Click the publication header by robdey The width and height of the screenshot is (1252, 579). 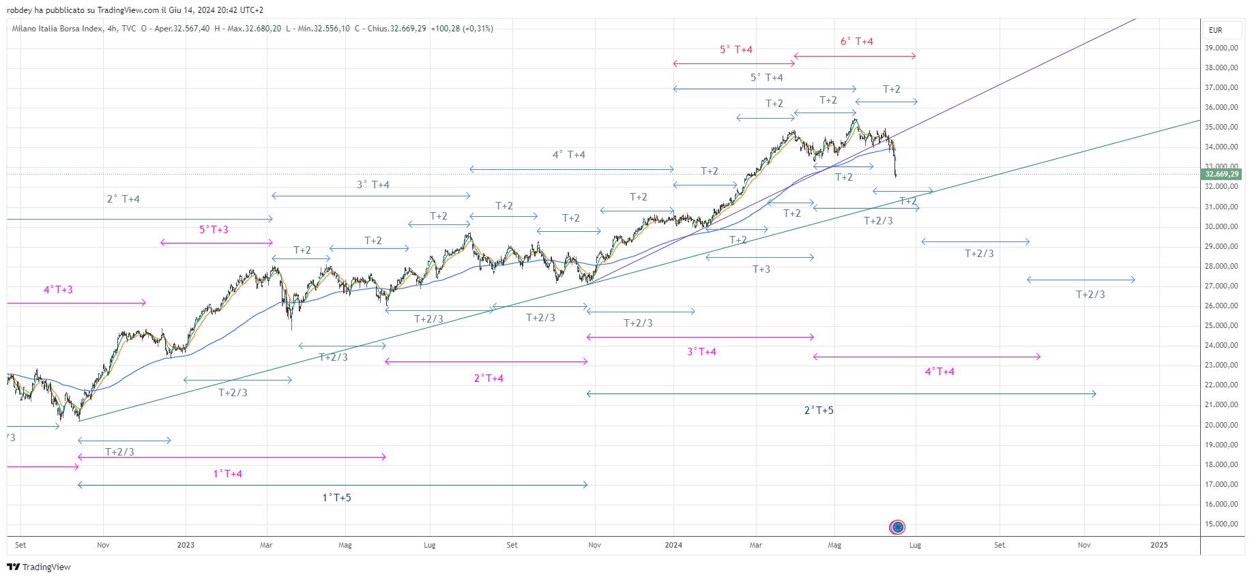click(x=135, y=10)
